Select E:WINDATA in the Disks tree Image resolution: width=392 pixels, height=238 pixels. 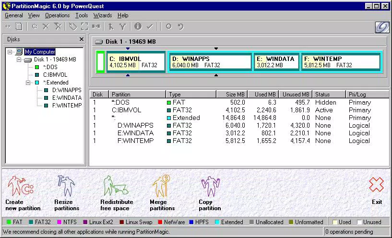pyautogui.click(x=67, y=98)
